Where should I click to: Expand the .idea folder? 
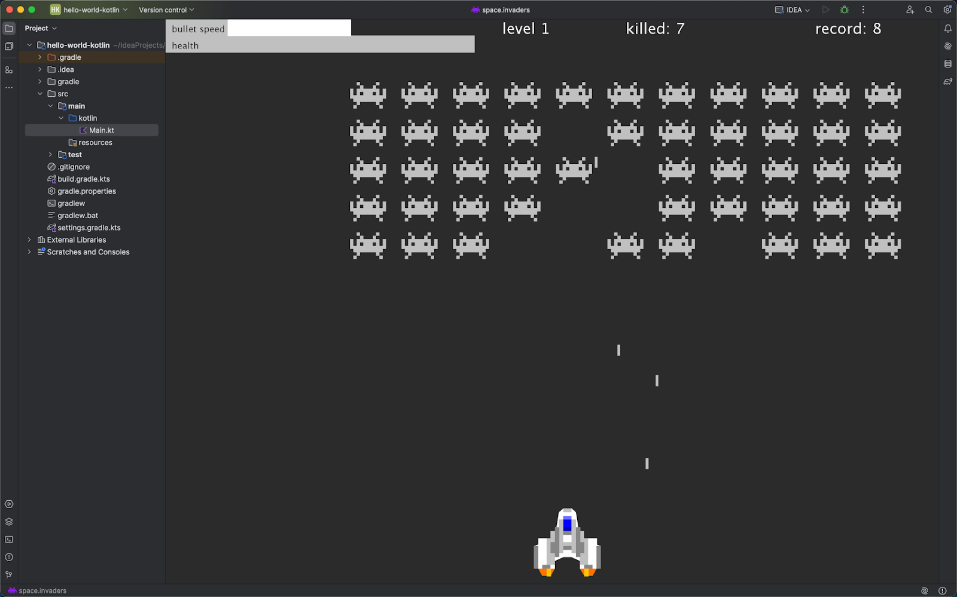tap(40, 69)
